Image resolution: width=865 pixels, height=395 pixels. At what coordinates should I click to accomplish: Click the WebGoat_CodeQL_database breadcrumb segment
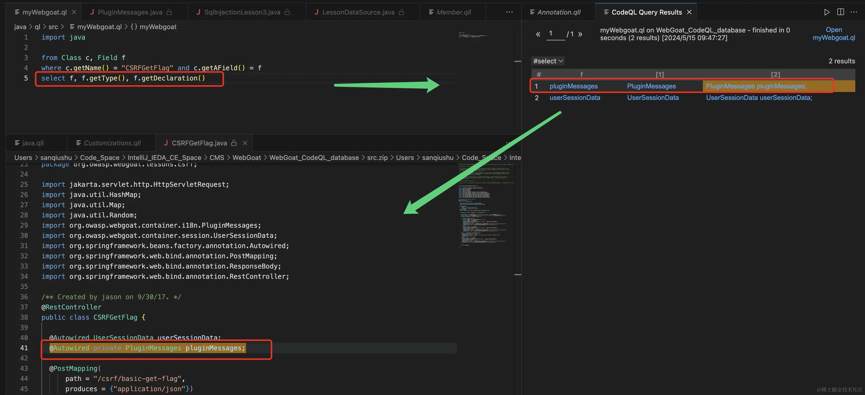pyautogui.click(x=314, y=158)
